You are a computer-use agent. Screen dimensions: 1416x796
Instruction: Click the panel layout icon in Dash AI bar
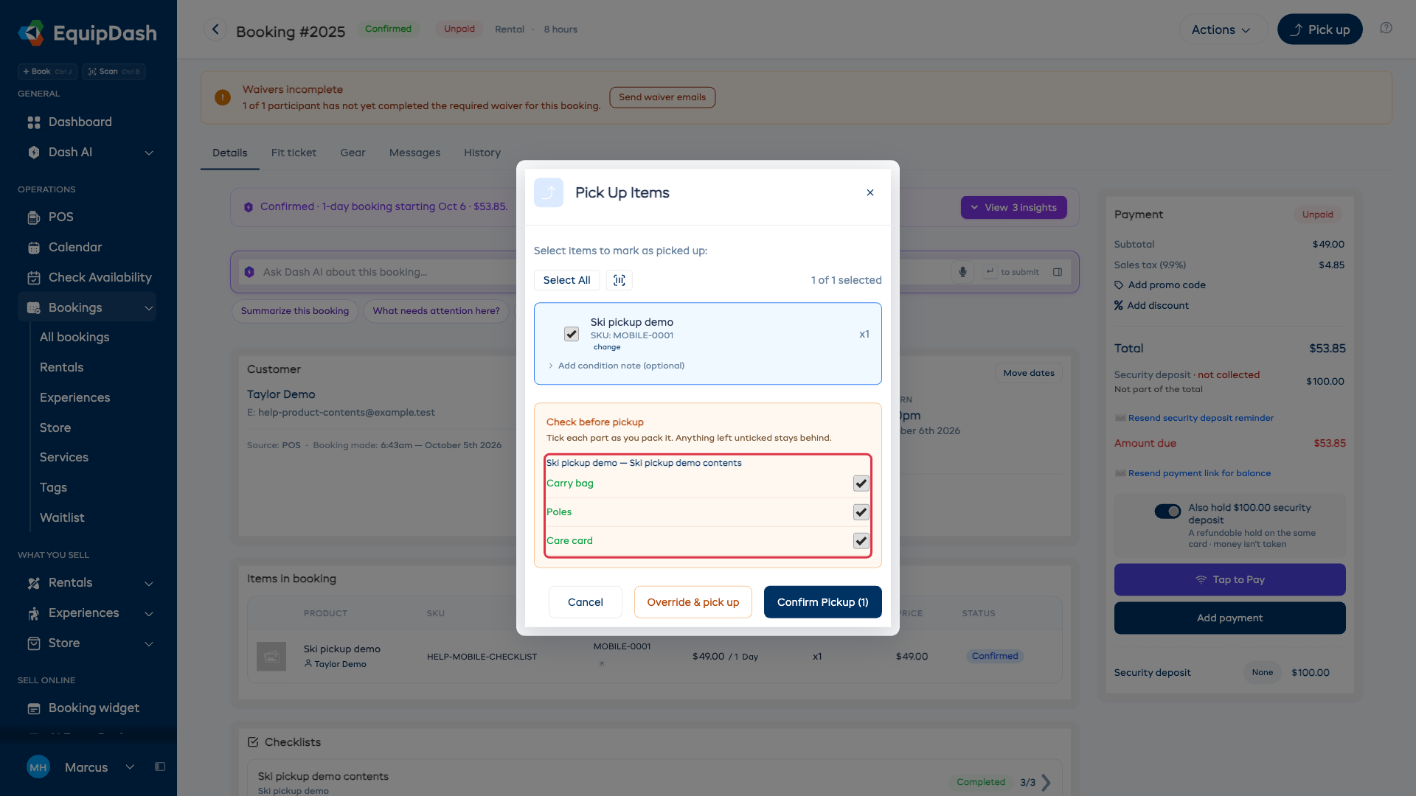tap(1058, 272)
